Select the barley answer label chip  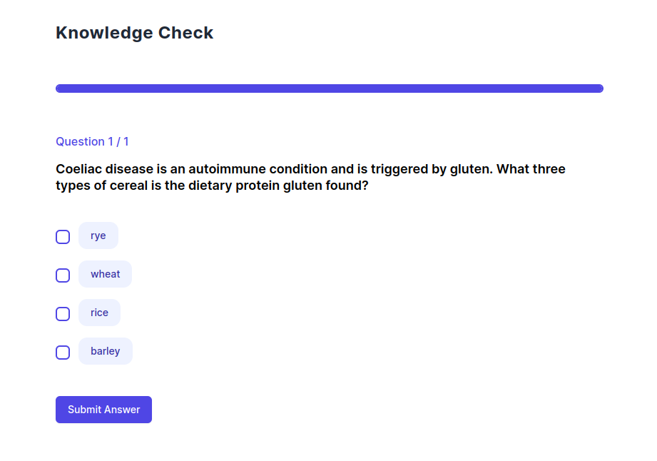(x=106, y=352)
